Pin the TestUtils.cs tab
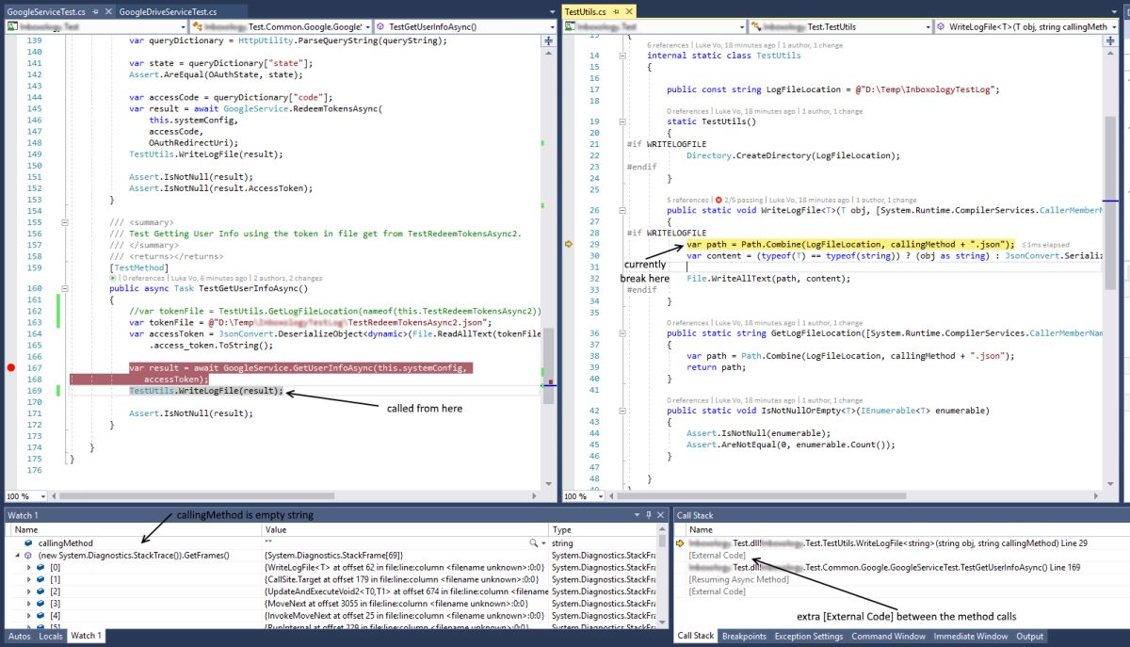 (x=617, y=11)
